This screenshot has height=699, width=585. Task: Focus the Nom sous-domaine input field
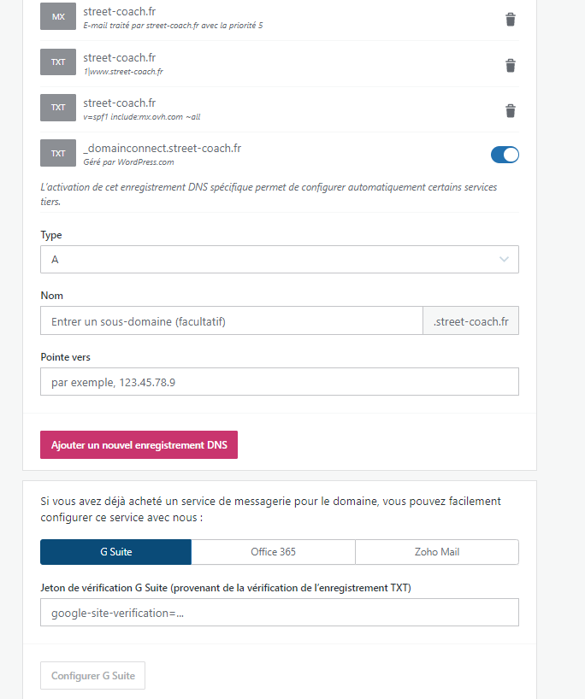(231, 321)
